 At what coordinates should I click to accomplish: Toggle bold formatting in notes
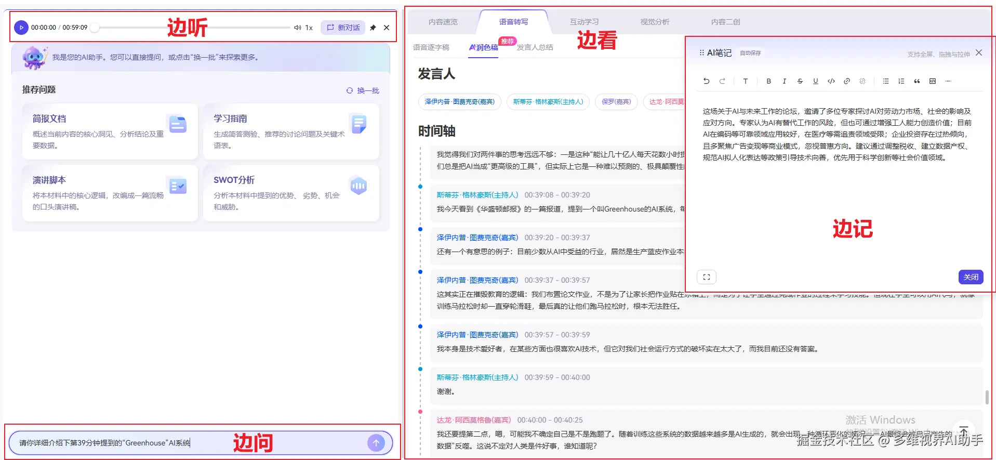[768, 81]
